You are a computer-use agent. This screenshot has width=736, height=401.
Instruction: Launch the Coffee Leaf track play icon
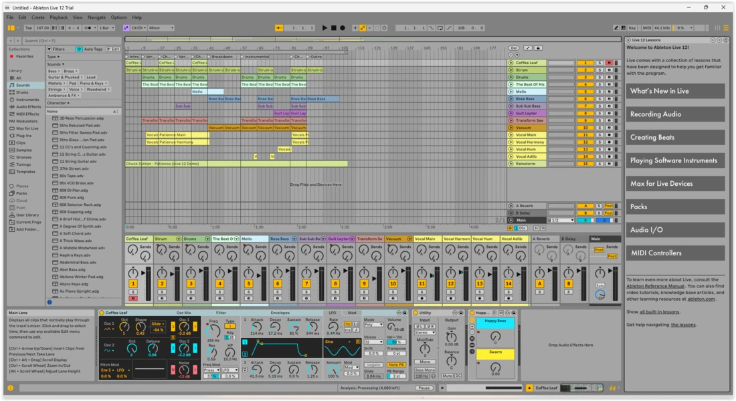coord(511,63)
